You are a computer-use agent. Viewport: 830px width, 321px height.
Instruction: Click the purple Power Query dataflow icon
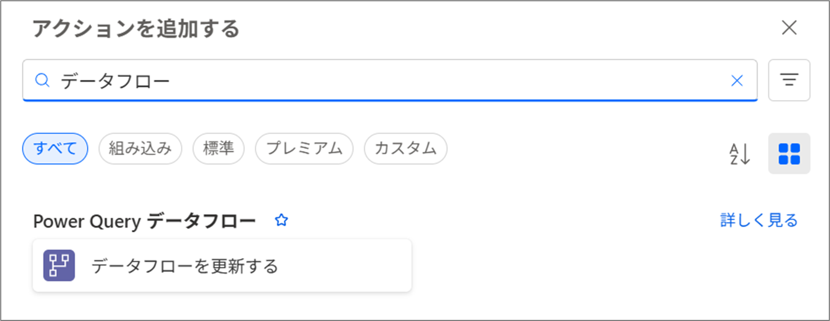[x=59, y=265]
